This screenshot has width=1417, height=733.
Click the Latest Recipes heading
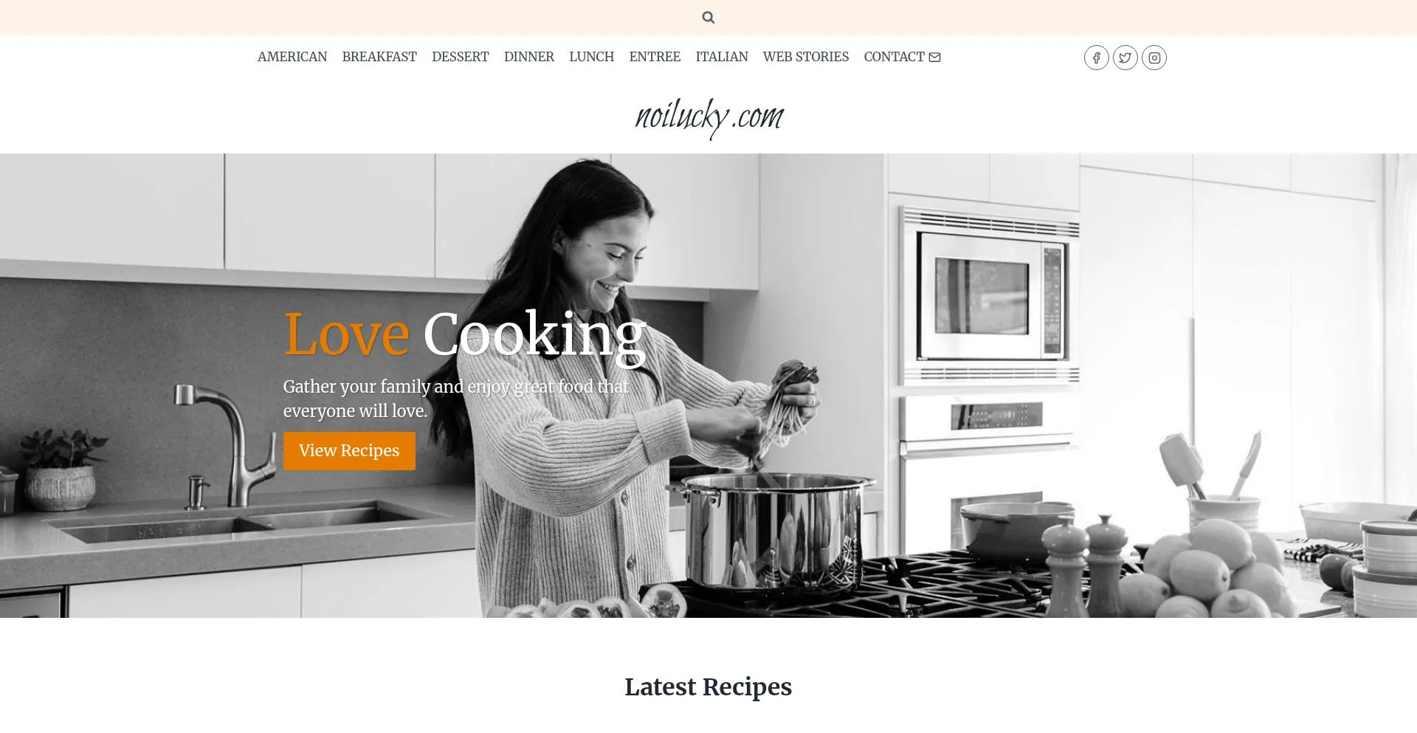click(x=708, y=687)
